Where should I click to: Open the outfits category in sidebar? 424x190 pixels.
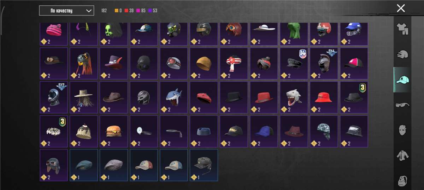click(x=402, y=29)
